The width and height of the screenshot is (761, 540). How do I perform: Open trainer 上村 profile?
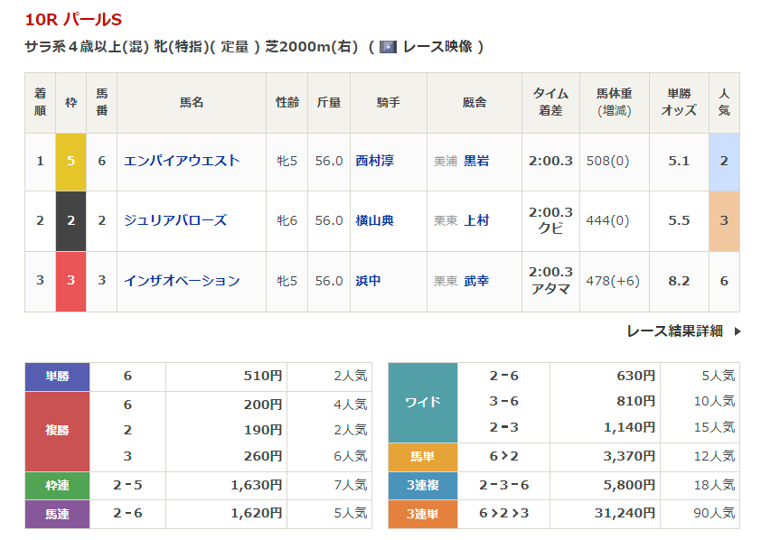(x=476, y=220)
